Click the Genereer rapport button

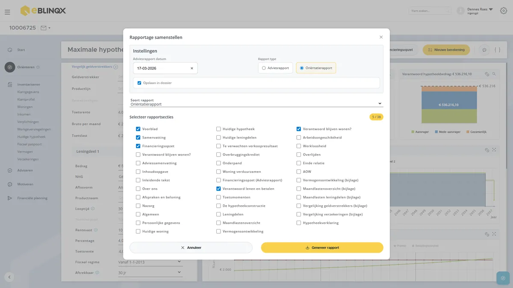pos(322,247)
